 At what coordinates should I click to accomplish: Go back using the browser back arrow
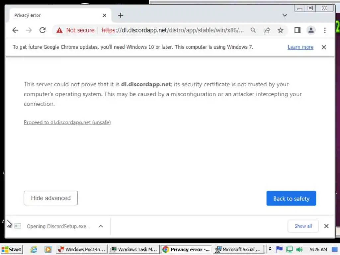coord(15,30)
